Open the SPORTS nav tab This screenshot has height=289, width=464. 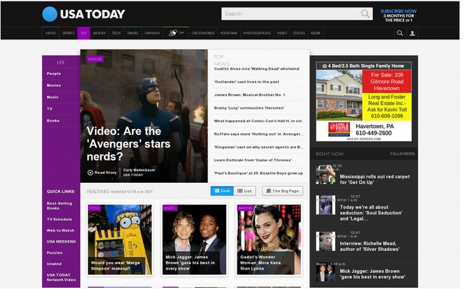tap(68, 33)
